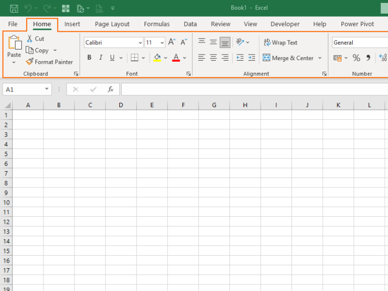Toggle Italic formatting
This screenshot has width=388, height=291.
tap(101, 58)
